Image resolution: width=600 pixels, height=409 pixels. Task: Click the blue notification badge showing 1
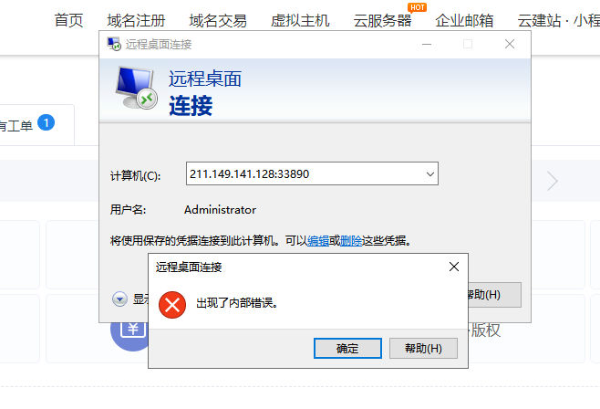pos(46,122)
